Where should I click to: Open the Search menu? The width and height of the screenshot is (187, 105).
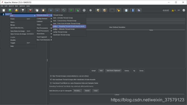point(11,6)
